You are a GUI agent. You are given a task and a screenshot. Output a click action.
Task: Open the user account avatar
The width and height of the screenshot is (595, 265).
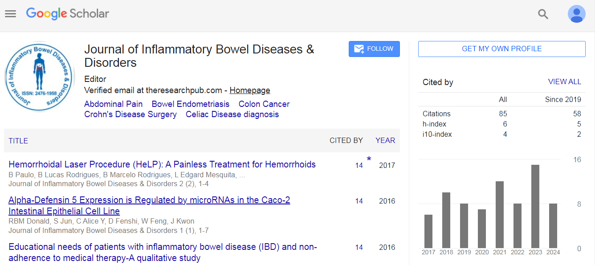coord(576,14)
